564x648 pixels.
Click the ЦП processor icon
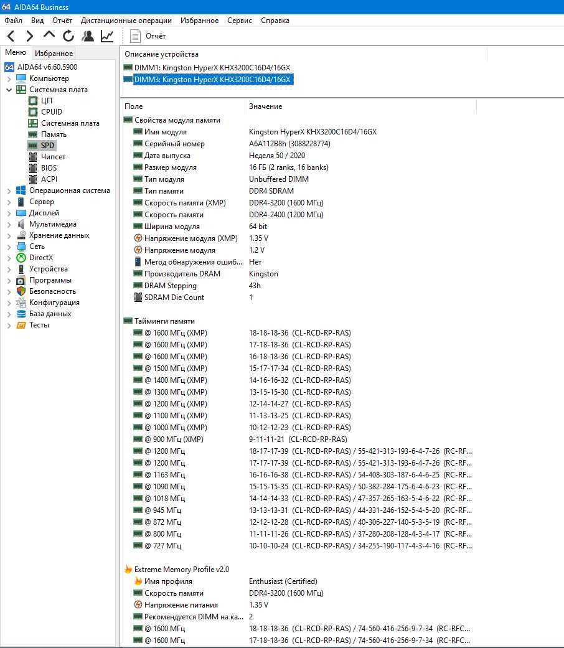(x=33, y=100)
